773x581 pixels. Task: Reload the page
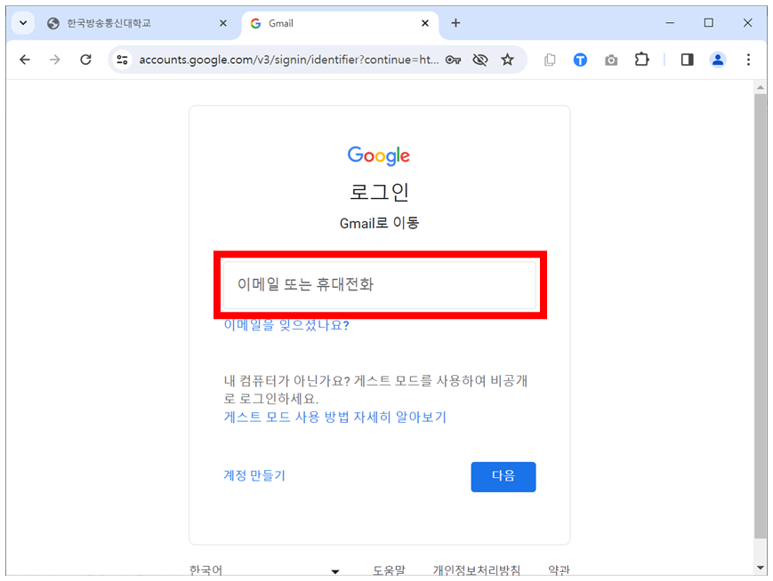point(85,60)
